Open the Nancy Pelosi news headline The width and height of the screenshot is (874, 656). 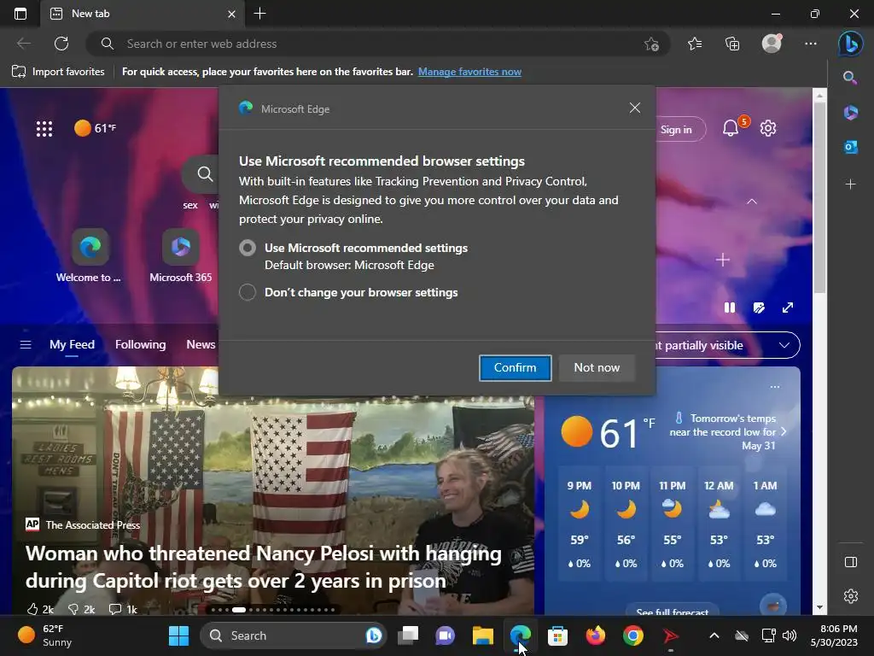(x=263, y=567)
